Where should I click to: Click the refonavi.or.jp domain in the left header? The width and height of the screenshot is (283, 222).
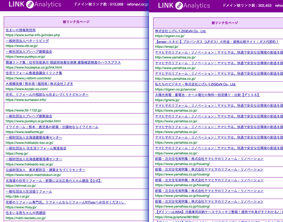pos(138,4)
